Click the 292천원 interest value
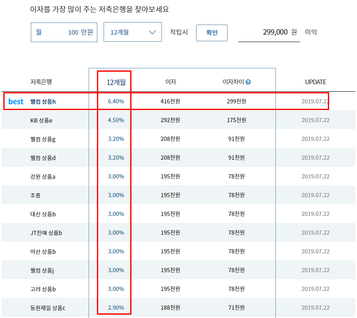Screen dimensions: 357x318 (x=170, y=120)
